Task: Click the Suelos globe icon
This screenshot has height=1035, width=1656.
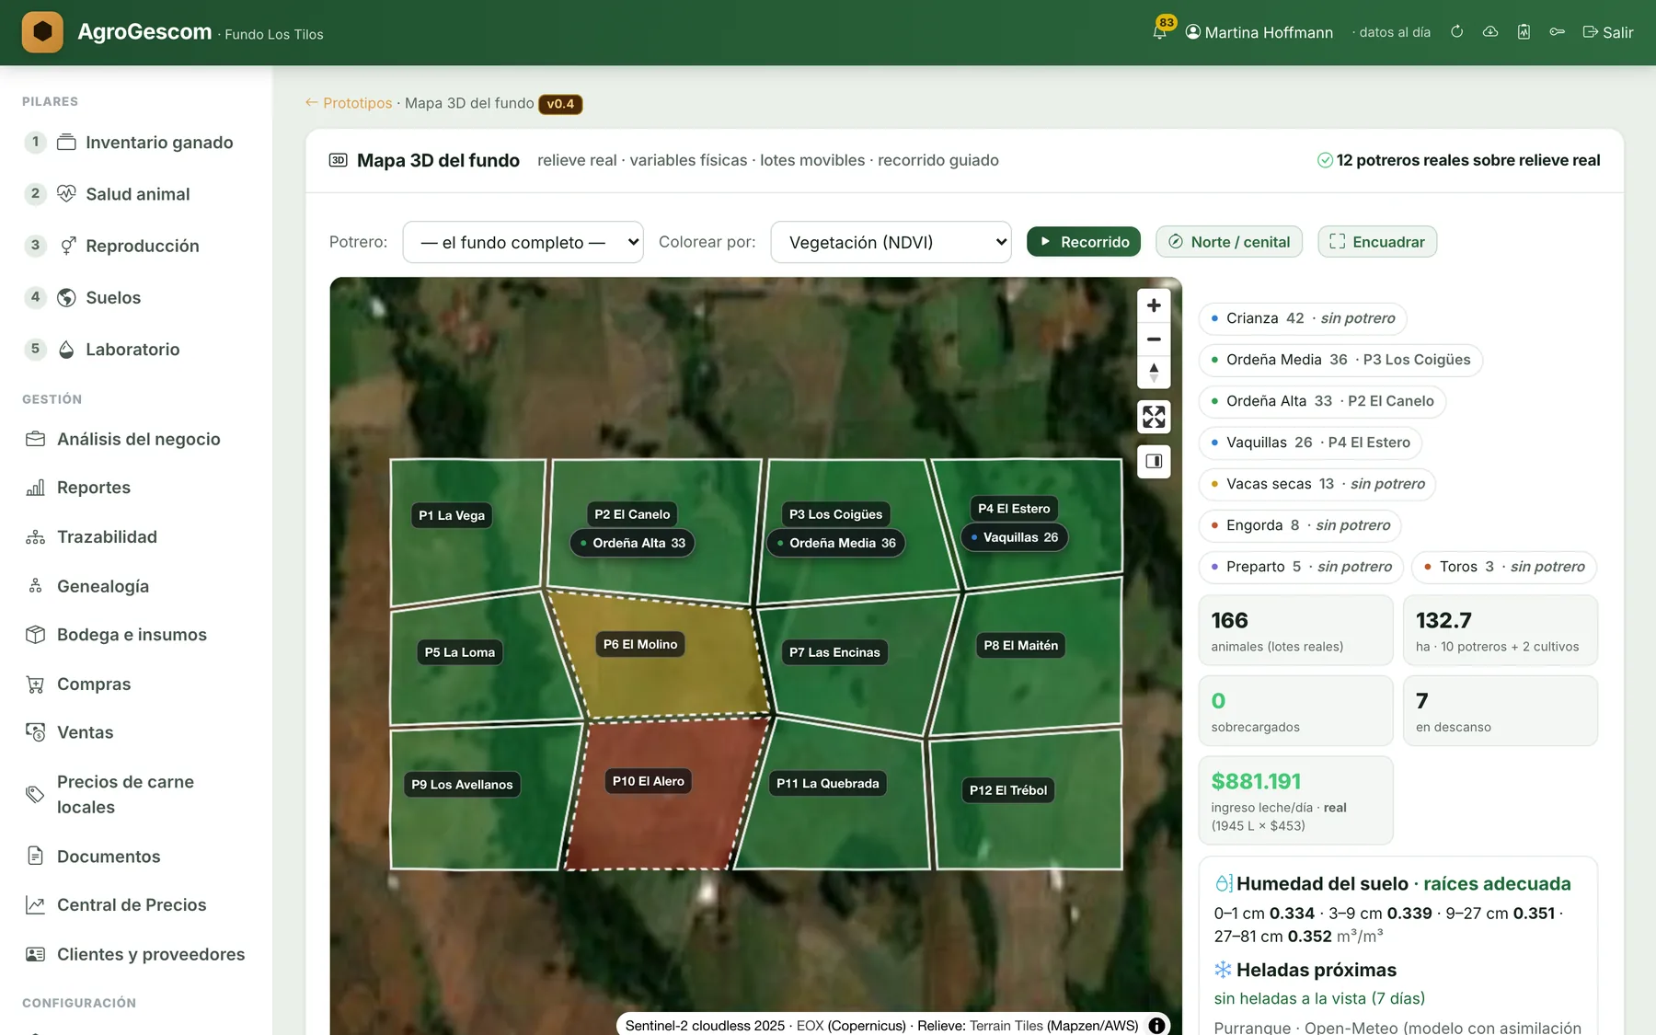Action: pos(66,297)
